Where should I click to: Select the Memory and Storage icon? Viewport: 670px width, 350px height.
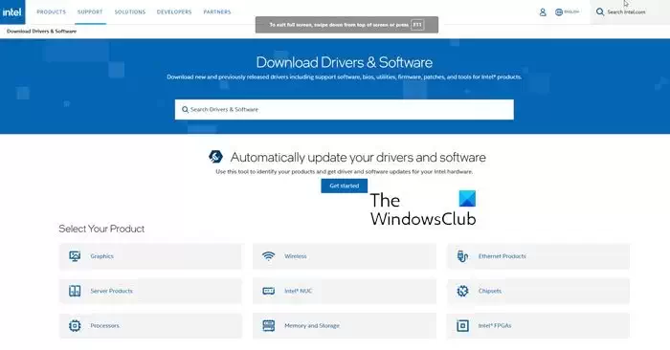268,326
